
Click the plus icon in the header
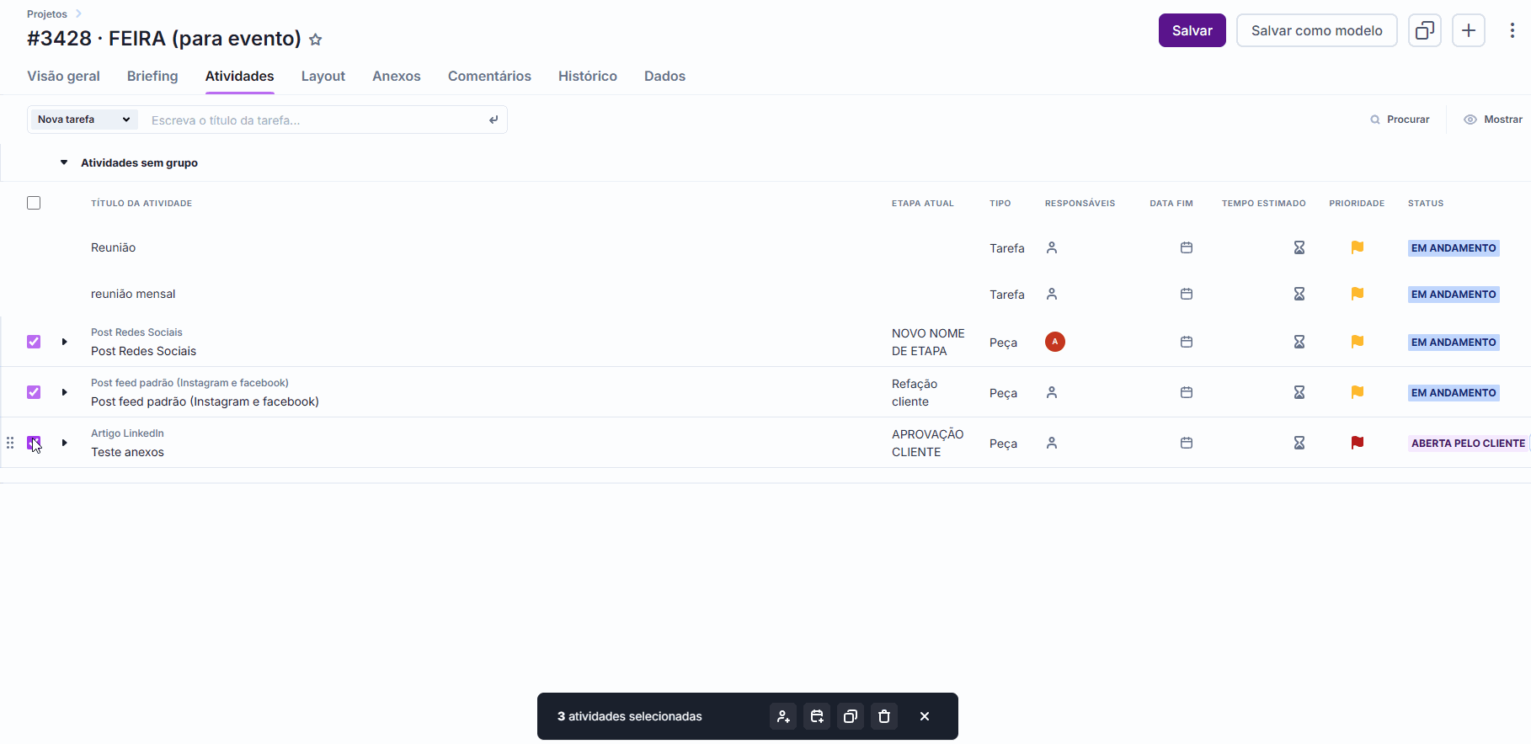coord(1469,30)
